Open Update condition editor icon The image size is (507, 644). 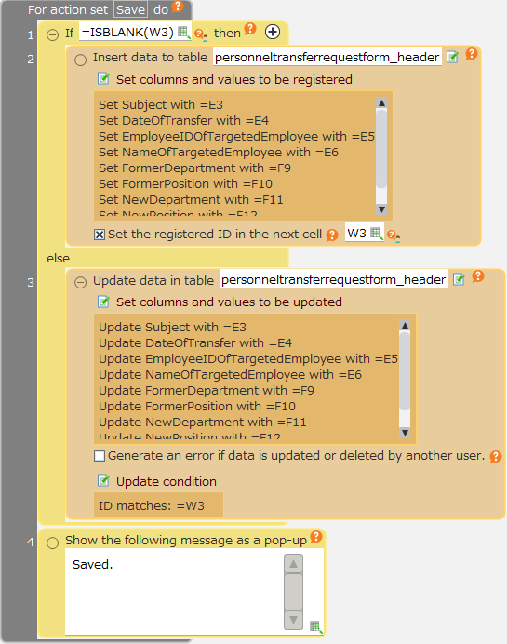[x=103, y=480]
